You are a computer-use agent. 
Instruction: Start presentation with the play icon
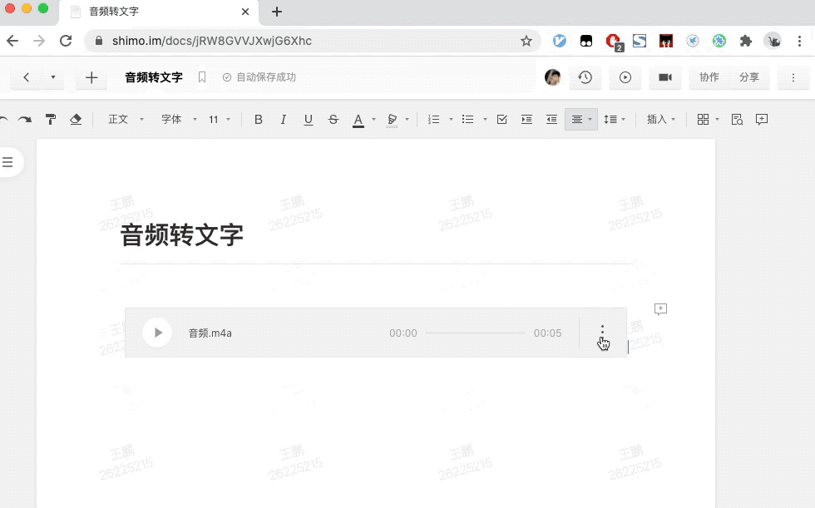coord(625,77)
